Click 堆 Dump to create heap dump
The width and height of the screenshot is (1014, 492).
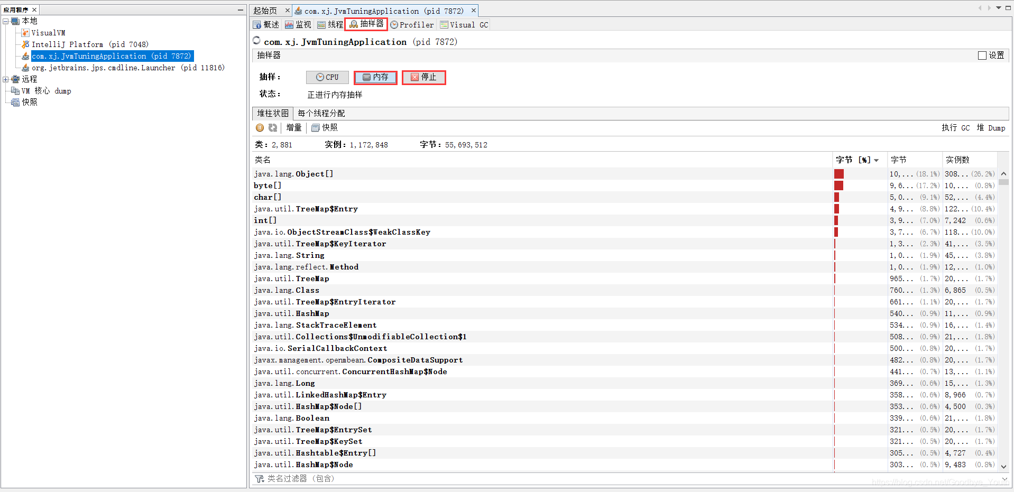pos(991,128)
